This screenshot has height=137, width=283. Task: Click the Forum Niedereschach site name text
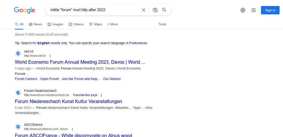coord(40,91)
